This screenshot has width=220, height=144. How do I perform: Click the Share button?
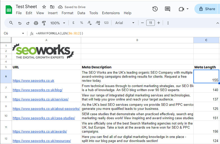point(207,9)
